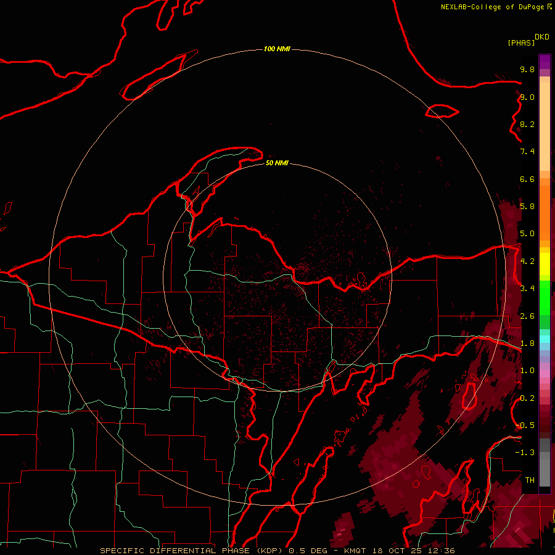Click the 7.4 scale value
Image resolution: width=555 pixels, height=555 pixels.
(527, 152)
